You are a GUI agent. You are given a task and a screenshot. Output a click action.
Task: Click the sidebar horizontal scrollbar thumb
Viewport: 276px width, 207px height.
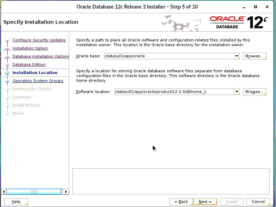tap(34, 192)
